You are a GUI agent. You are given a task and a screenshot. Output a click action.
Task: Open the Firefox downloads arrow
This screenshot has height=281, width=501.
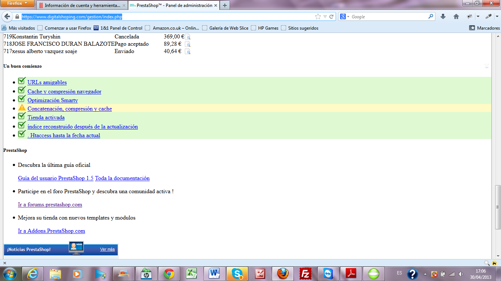tap(443, 16)
